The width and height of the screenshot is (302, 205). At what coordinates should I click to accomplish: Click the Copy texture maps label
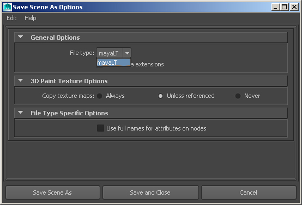(x=68, y=96)
